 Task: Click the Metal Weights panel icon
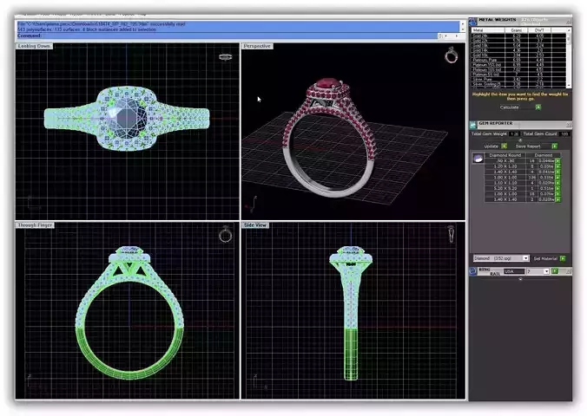pos(473,22)
